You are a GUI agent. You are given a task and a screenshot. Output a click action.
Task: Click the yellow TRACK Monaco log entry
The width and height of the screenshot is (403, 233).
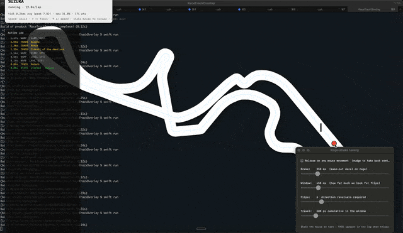point(25,64)
